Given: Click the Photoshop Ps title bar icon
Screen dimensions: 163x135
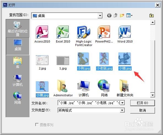Looking at the screenshot, I should [5, 5].
